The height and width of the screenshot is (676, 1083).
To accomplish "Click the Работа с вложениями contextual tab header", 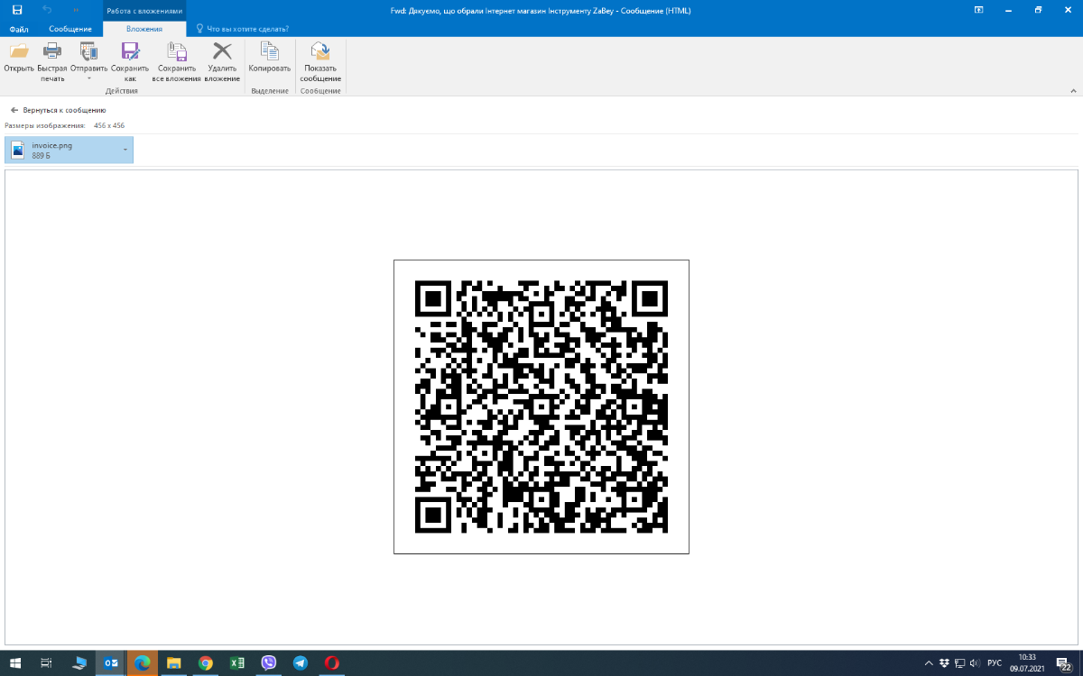I will click(144, 11).
